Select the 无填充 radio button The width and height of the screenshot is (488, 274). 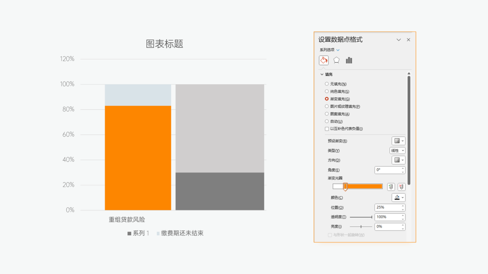point(326,84)
